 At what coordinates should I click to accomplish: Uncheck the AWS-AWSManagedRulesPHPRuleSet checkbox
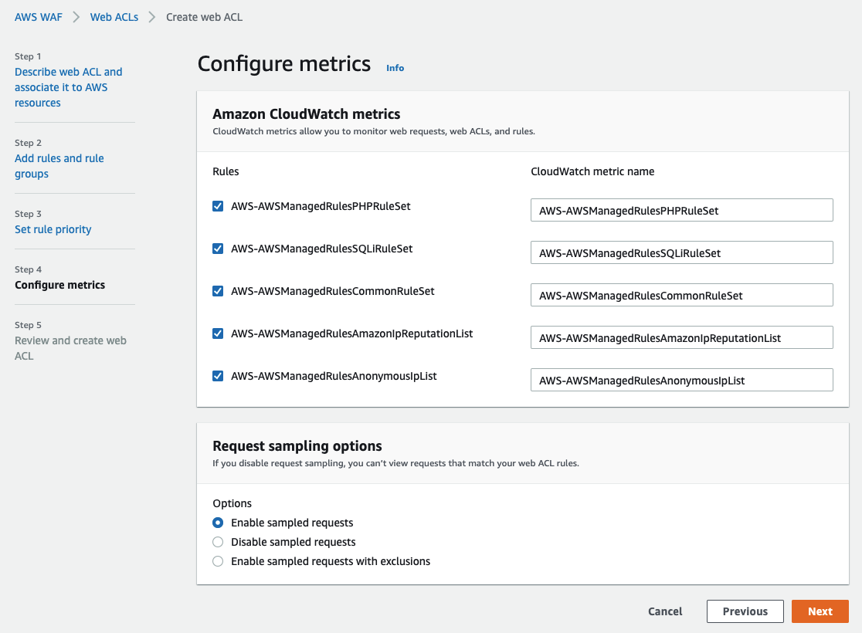point(218,206)
